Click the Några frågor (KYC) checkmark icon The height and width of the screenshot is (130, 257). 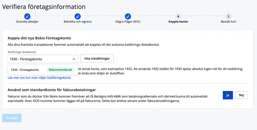[128, 16]
